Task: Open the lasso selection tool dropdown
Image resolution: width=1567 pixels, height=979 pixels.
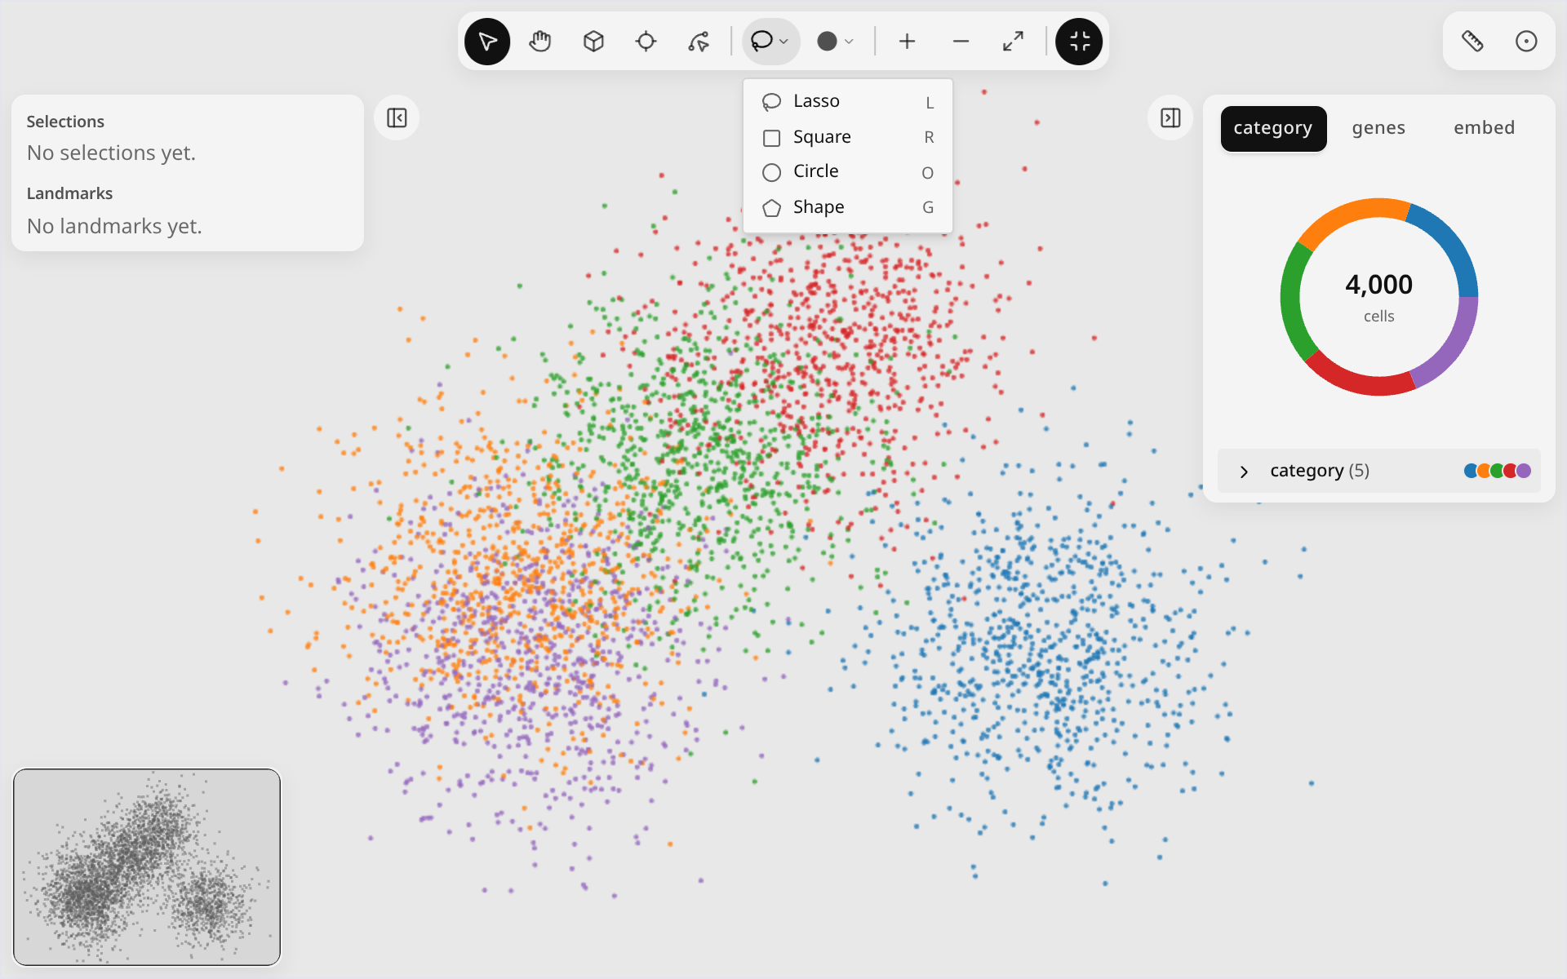Action: point(770,42)
